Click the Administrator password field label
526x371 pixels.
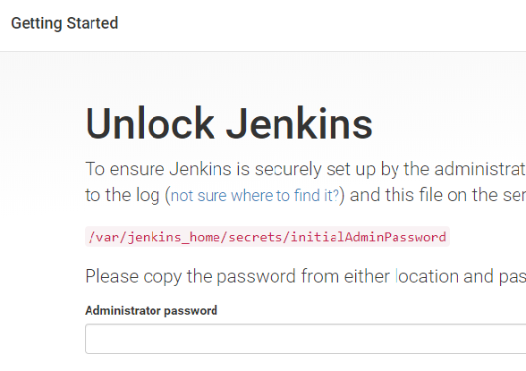[x=151, y=310]
